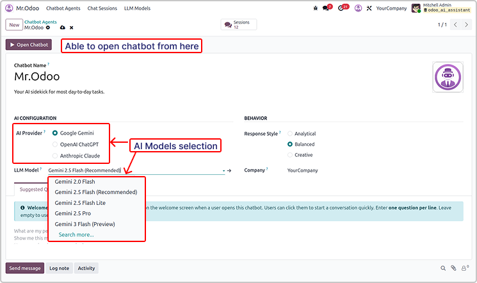Click Search more... in the model list
477x283 pixels.
76,234
